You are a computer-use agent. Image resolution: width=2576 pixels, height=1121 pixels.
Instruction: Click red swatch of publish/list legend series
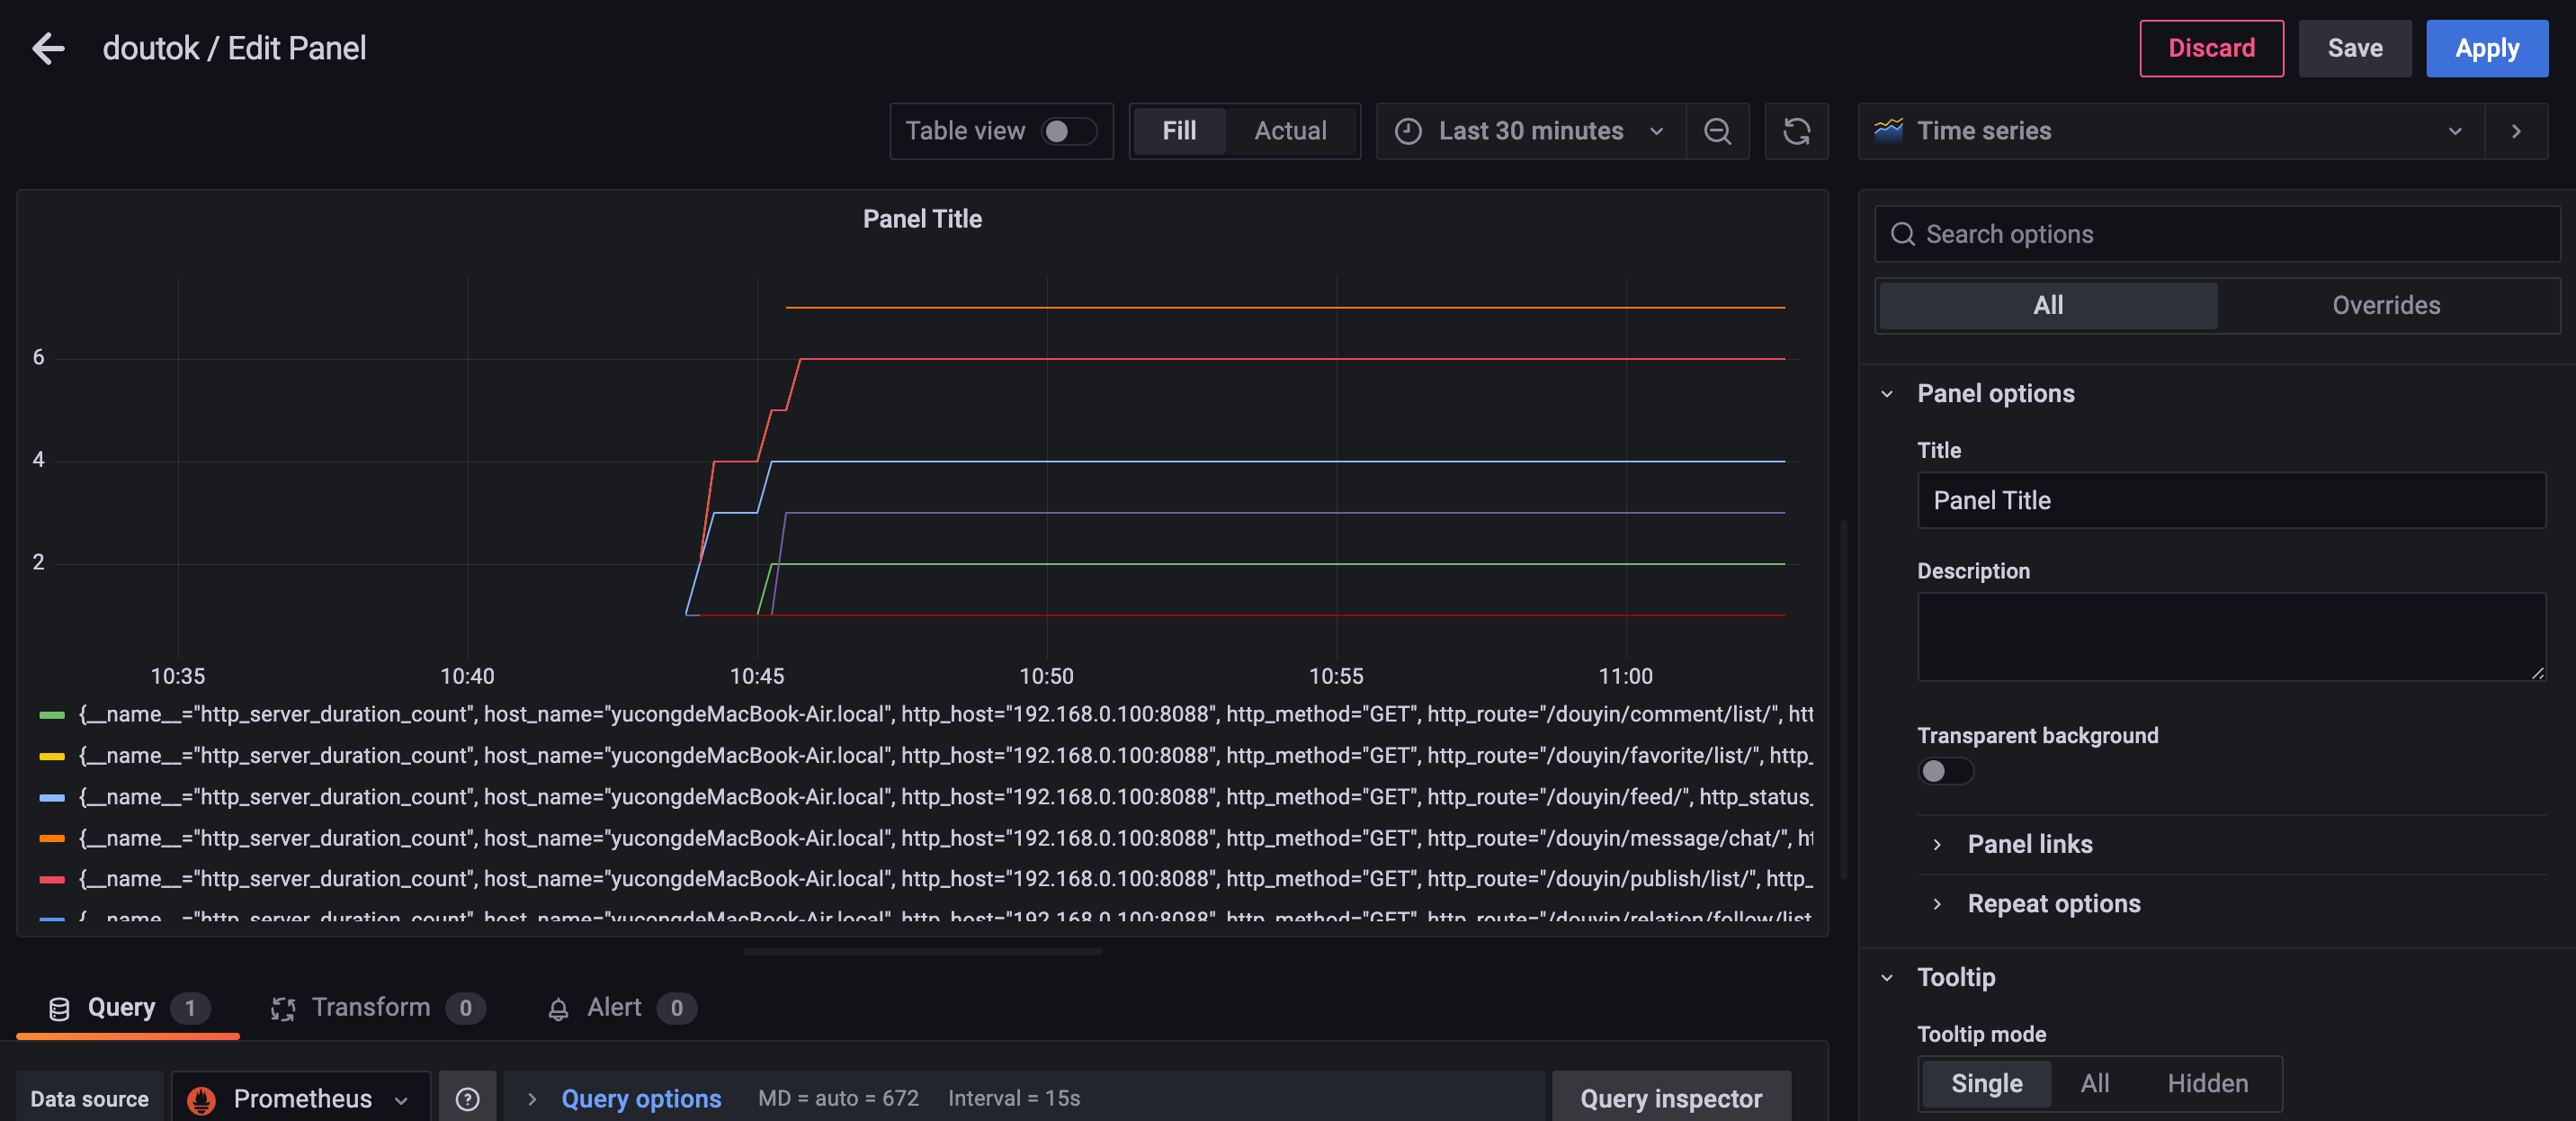[x=52, y=879]
